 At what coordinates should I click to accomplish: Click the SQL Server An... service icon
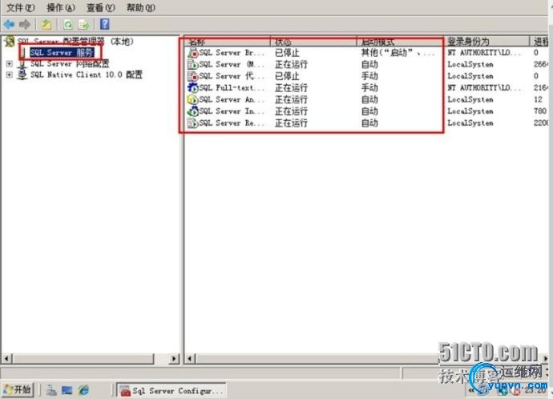192,99
